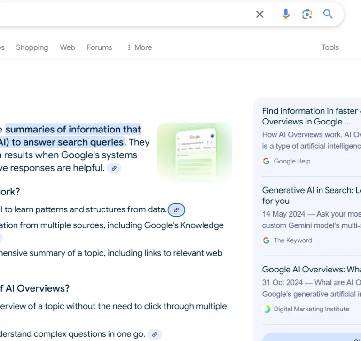Open Google Lens image search icon
The width and height of the screenshot is (361, 341).
tap(307, 14)
